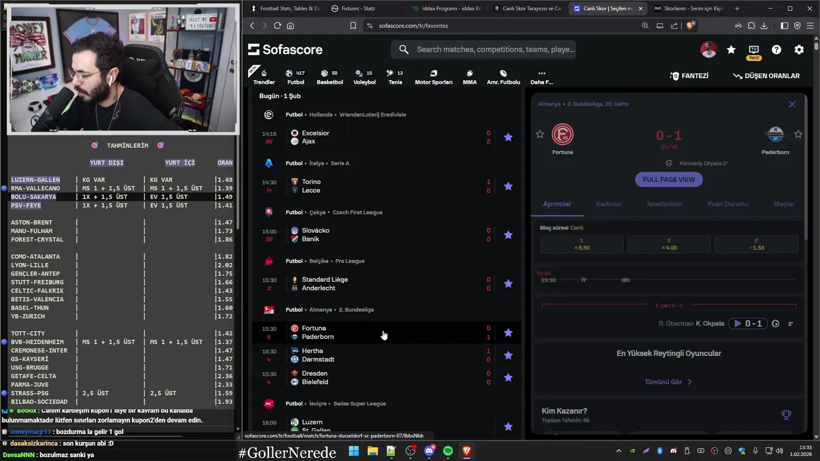Viewport: 820px width, 461px height.
Task: Toggle favorite star for Hertha–Darmstadt
Action: click(x=508, y=355)
